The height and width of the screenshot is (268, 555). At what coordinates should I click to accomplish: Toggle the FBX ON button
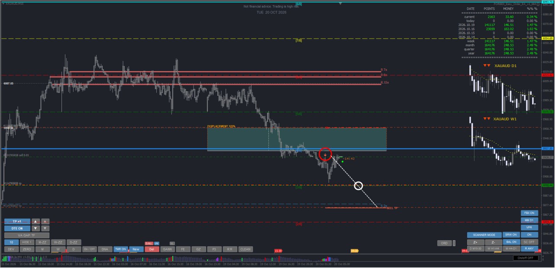tap(529, 213)
